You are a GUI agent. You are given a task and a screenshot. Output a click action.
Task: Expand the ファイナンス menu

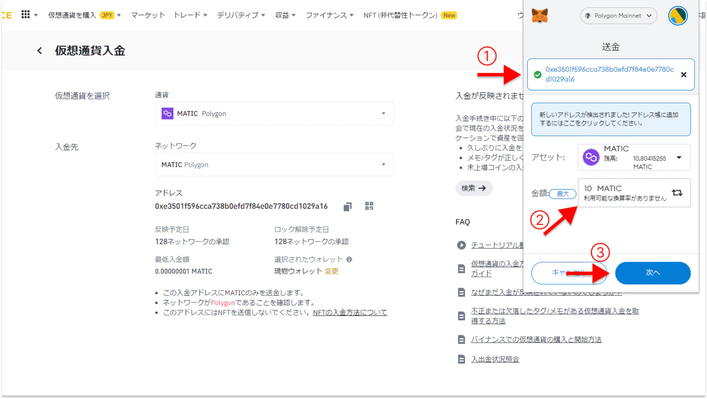tap(329, 15)
